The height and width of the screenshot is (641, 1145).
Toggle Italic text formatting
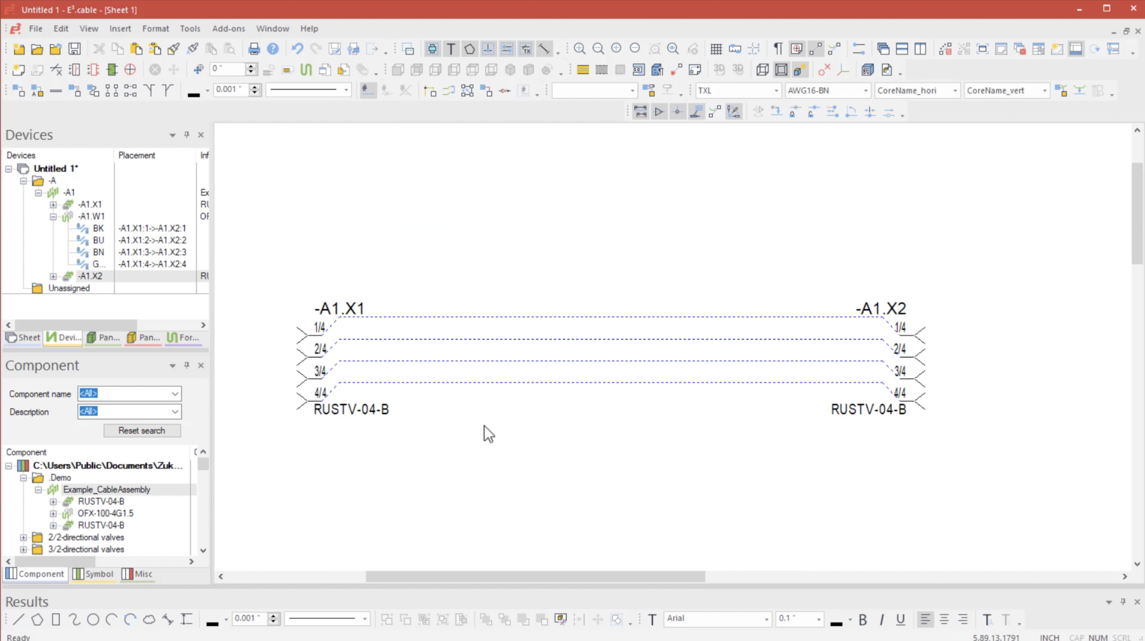881,620
